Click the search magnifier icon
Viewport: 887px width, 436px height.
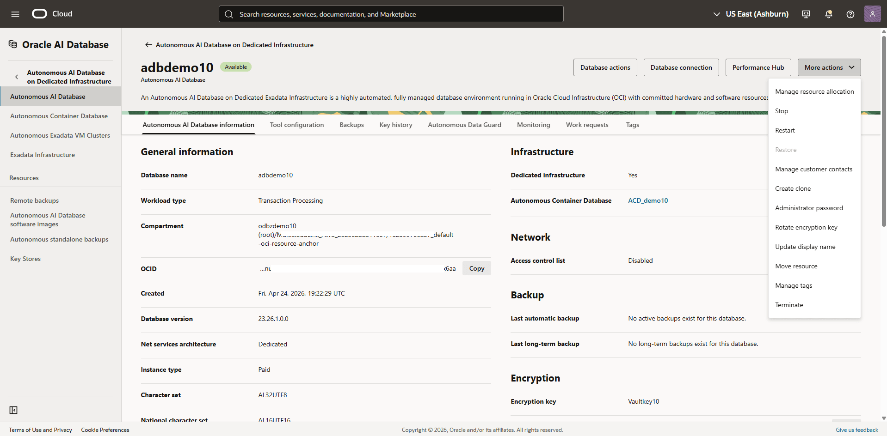point(229,14)
